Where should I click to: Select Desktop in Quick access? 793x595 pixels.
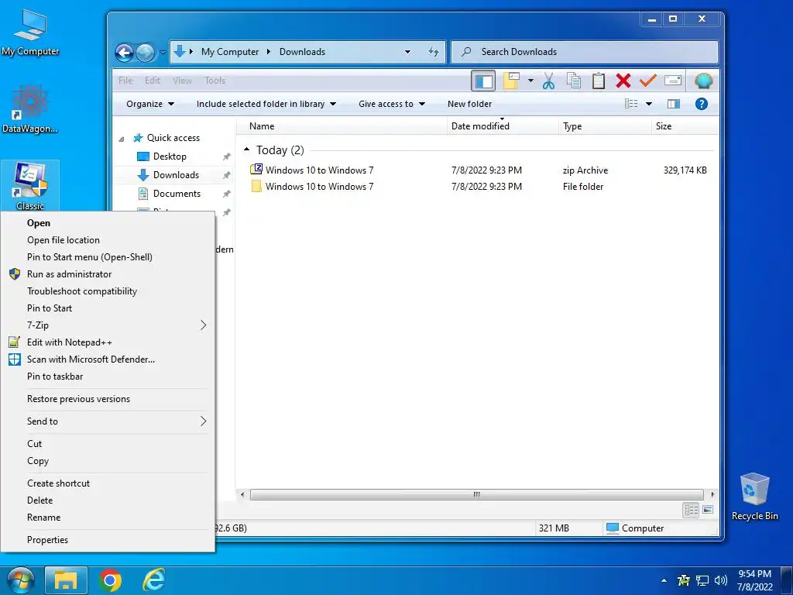(170, 156)
